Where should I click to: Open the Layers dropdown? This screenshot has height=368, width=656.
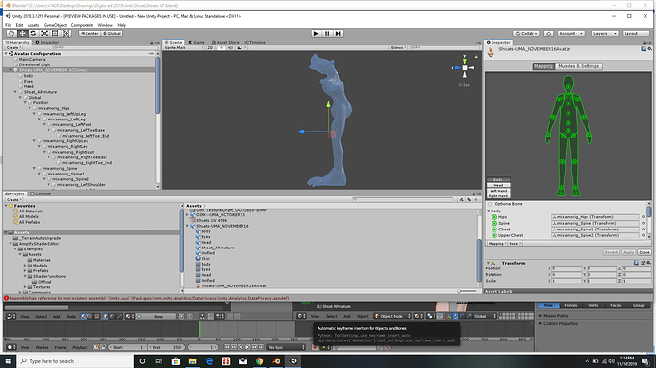[x=605, y=33]
